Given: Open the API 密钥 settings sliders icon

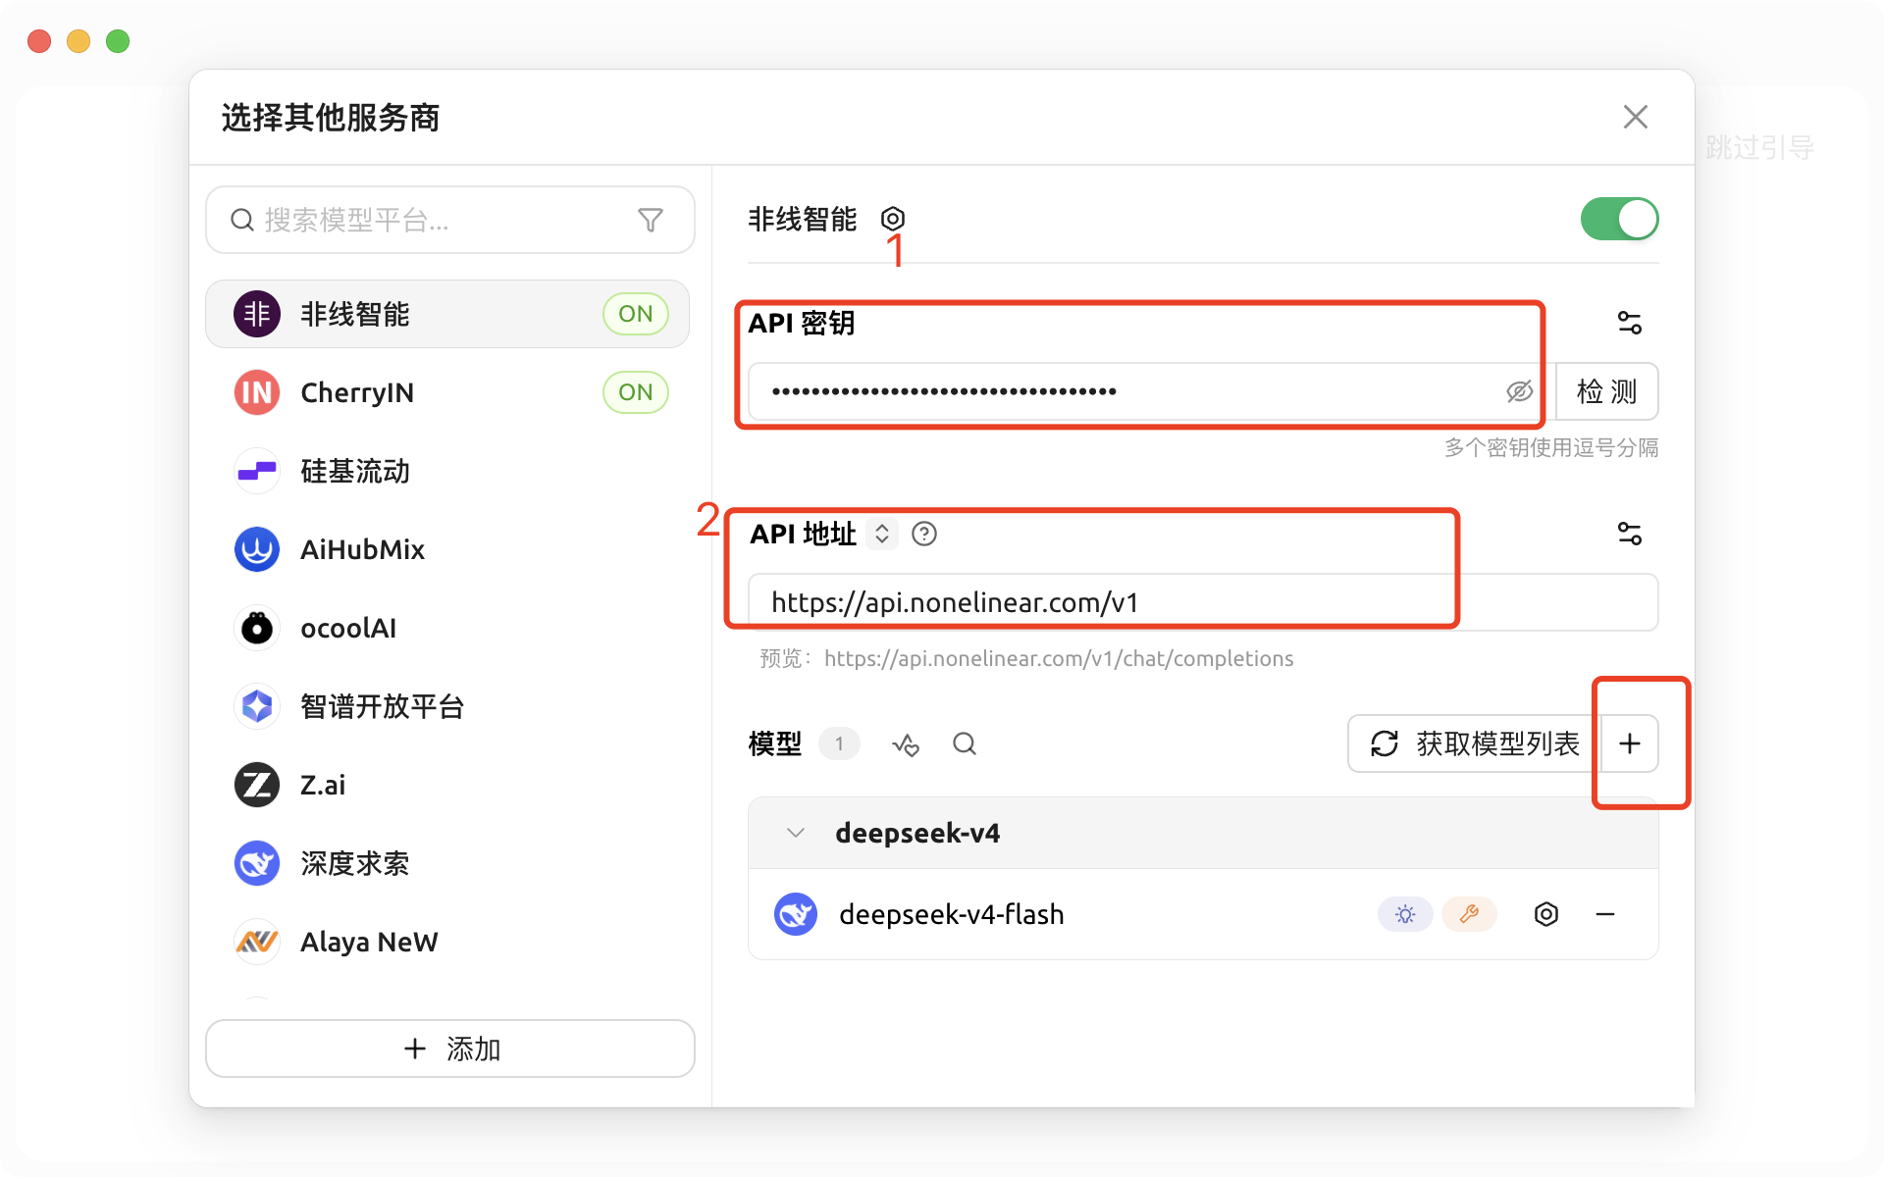Looking at the screenshot, I should [x=1629, y=323].
